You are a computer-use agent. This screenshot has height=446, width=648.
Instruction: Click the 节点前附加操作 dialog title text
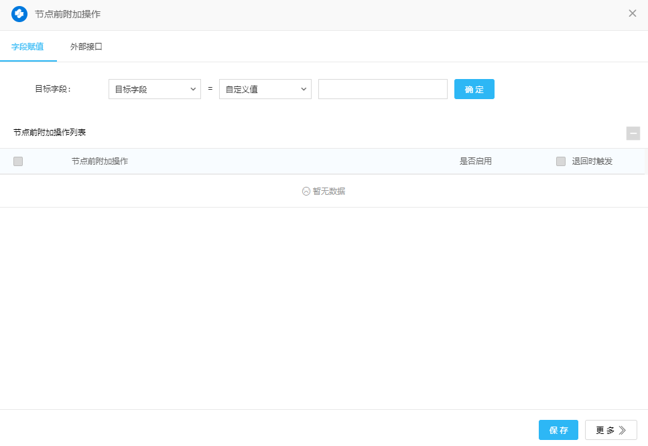[68, 14]
